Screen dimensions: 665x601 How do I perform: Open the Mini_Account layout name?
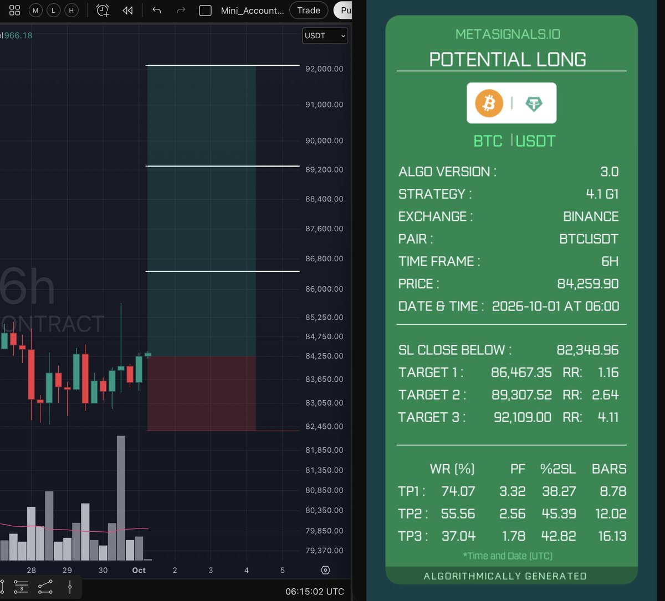point(252,11)
